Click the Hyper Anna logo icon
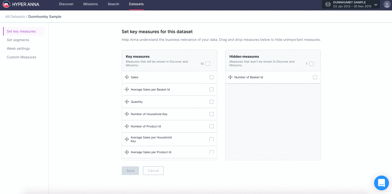Viewport: 392px width, 194px height. click(x=6, y=5)
